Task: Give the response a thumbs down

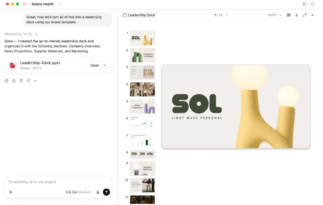Action: click(21, 81)
